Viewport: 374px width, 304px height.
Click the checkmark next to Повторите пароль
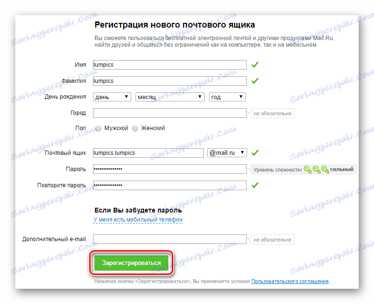click(255, 185)
